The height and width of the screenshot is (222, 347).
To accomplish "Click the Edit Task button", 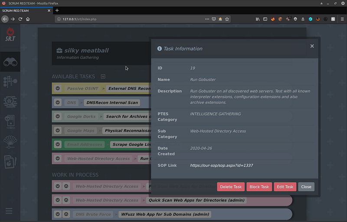I will pos(285,187).
